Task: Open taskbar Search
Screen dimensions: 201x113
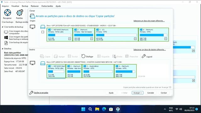Action: pyautogui.click(x=90, y=109)
